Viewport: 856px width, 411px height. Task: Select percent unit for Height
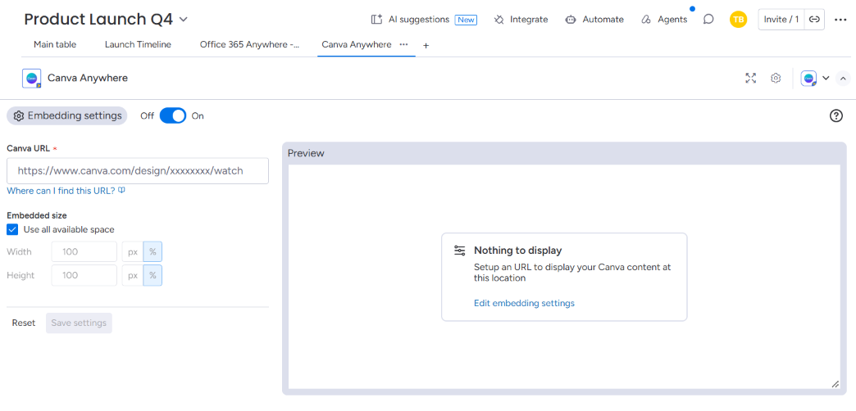[x=153, y=275]
